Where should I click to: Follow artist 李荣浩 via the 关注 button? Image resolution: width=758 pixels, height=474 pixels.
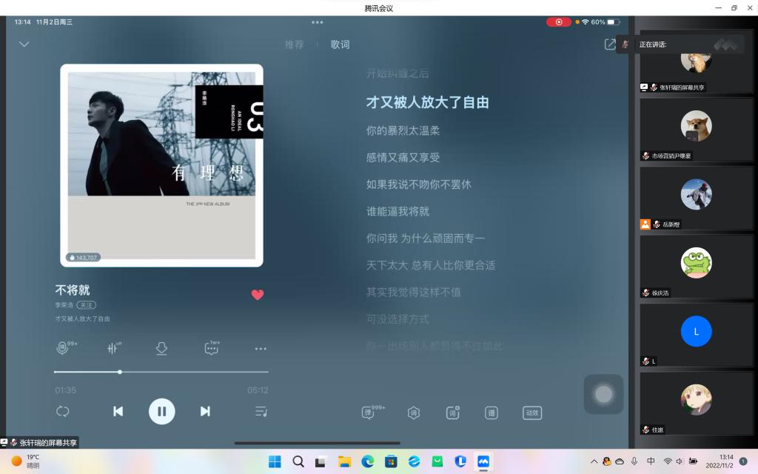point(86,305)
